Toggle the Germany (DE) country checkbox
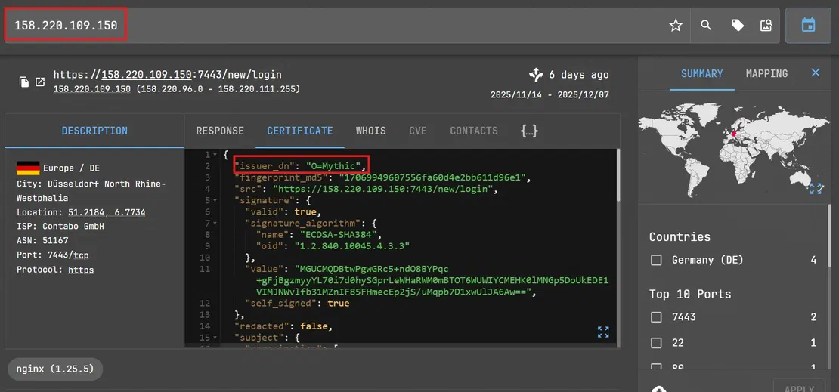The width and height of the screenshot is (839, 392). tap(656, 260)
